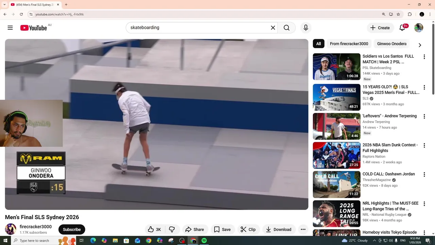Close the Men's Final SLS Sydney tab
The height and width of the screenshot is (245, 435).
[x=58, y=5]
